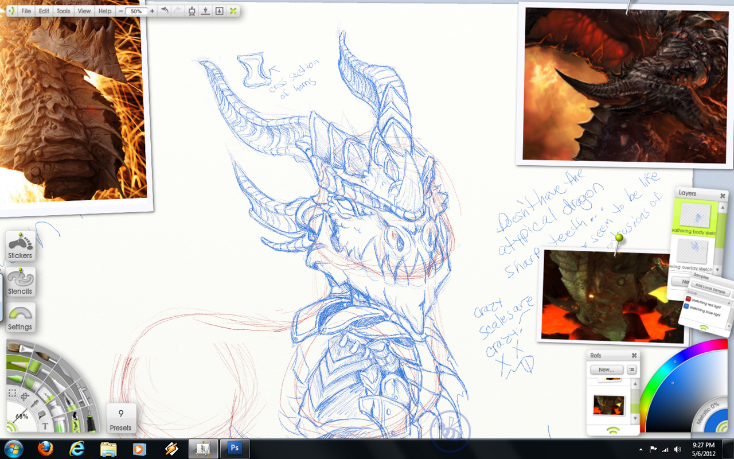The height and width of the screenshot is (459, 734).
Task: Open the Edit menu
Action: [44, 11]
